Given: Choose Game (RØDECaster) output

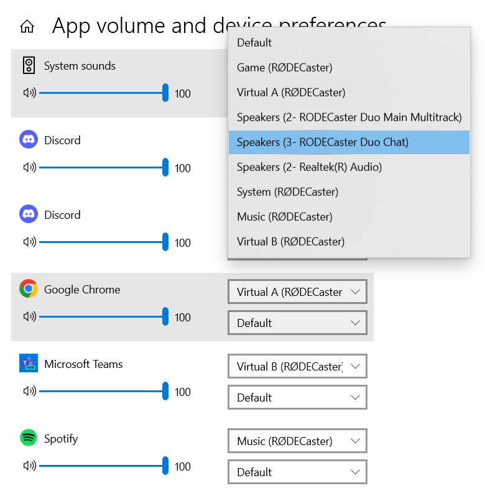Looking at the screenshot, I should tap(349, 68).
